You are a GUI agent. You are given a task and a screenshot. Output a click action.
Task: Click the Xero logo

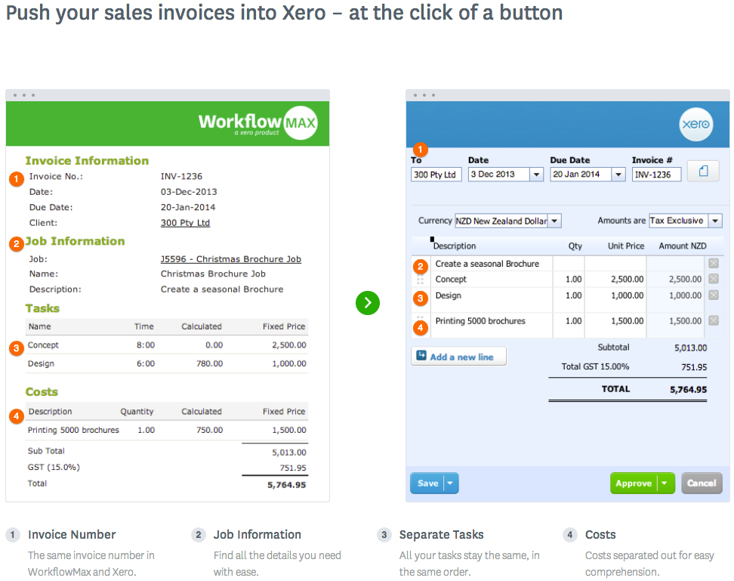coord(695,125)
